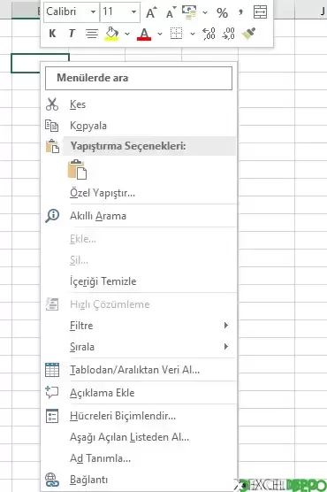Toggle bold with the K button
Image resolution: width=327 pixels, height=492 pixels.
[52, 34]
